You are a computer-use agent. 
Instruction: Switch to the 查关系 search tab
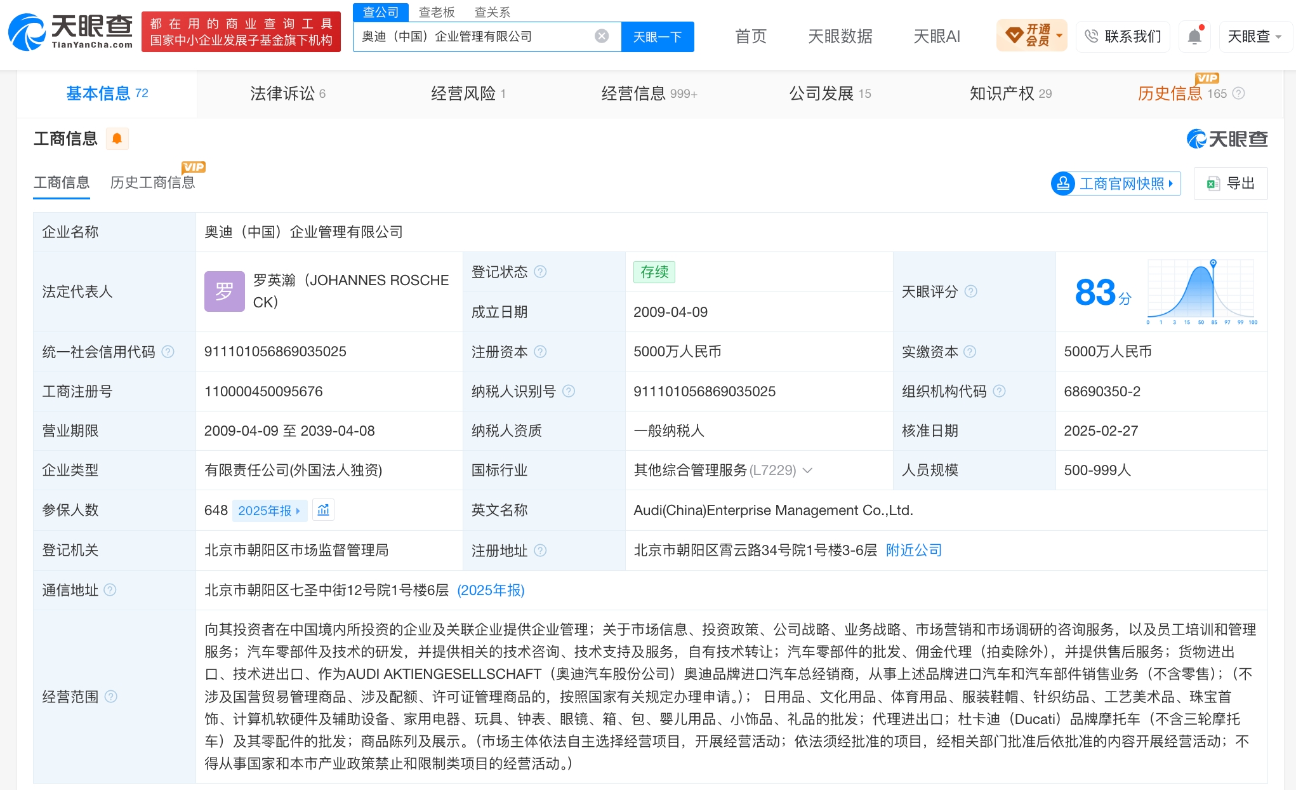[493, 12]
